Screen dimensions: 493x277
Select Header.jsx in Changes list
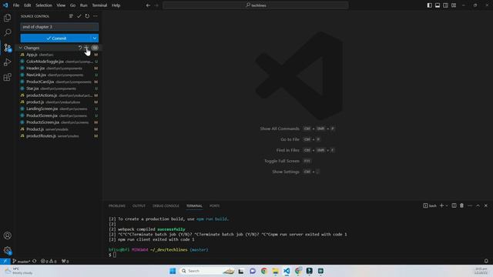tap(59, 68)
